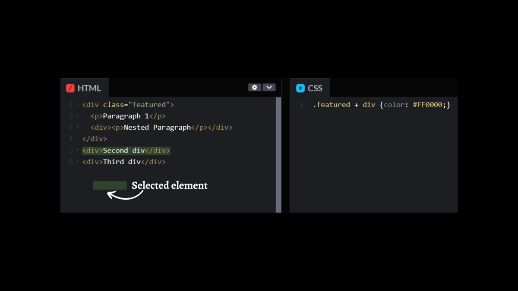
Task: Open HTML editor settings gear
Action: (255, 88)
